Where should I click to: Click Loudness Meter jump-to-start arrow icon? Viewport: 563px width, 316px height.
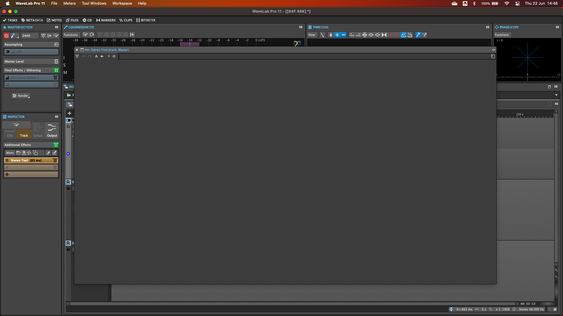pos(132,35)
